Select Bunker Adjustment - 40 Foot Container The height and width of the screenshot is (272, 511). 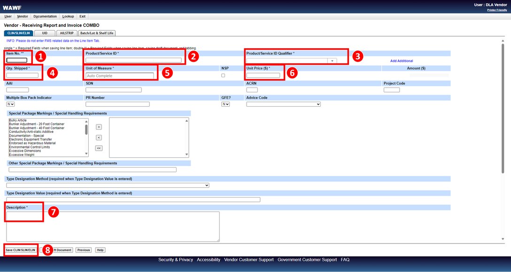coord(37,128)
